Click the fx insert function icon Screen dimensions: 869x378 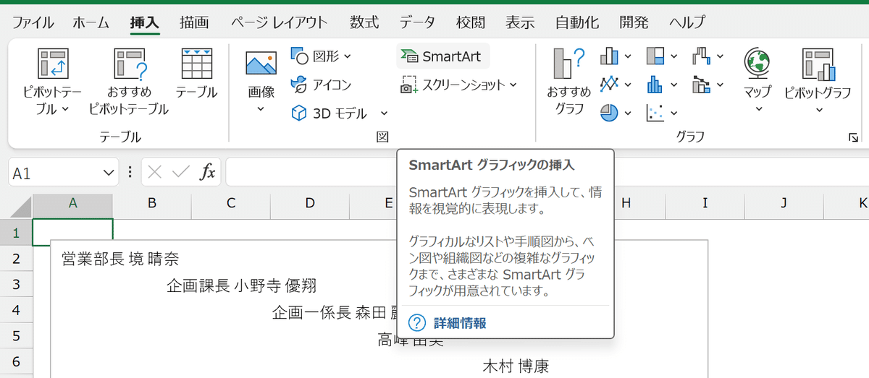(208, 172)
